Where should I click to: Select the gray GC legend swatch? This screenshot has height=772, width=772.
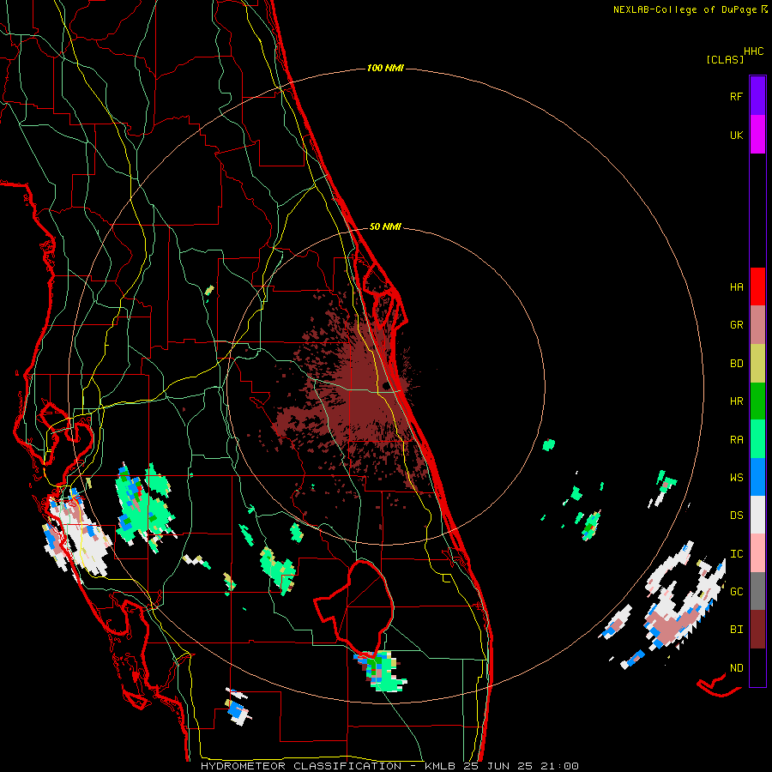point(757,591)
